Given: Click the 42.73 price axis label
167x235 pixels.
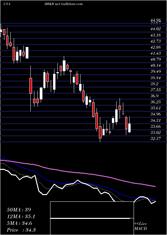Looking at the screenshot, I should tap(155, 41).
